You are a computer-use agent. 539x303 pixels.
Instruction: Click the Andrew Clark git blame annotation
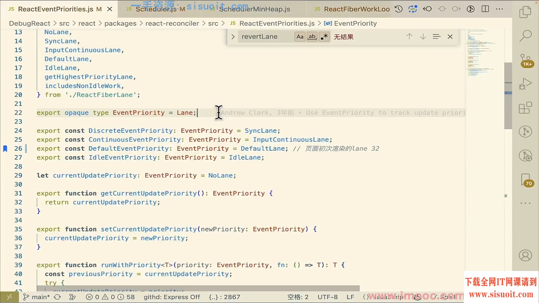[343, 113]
